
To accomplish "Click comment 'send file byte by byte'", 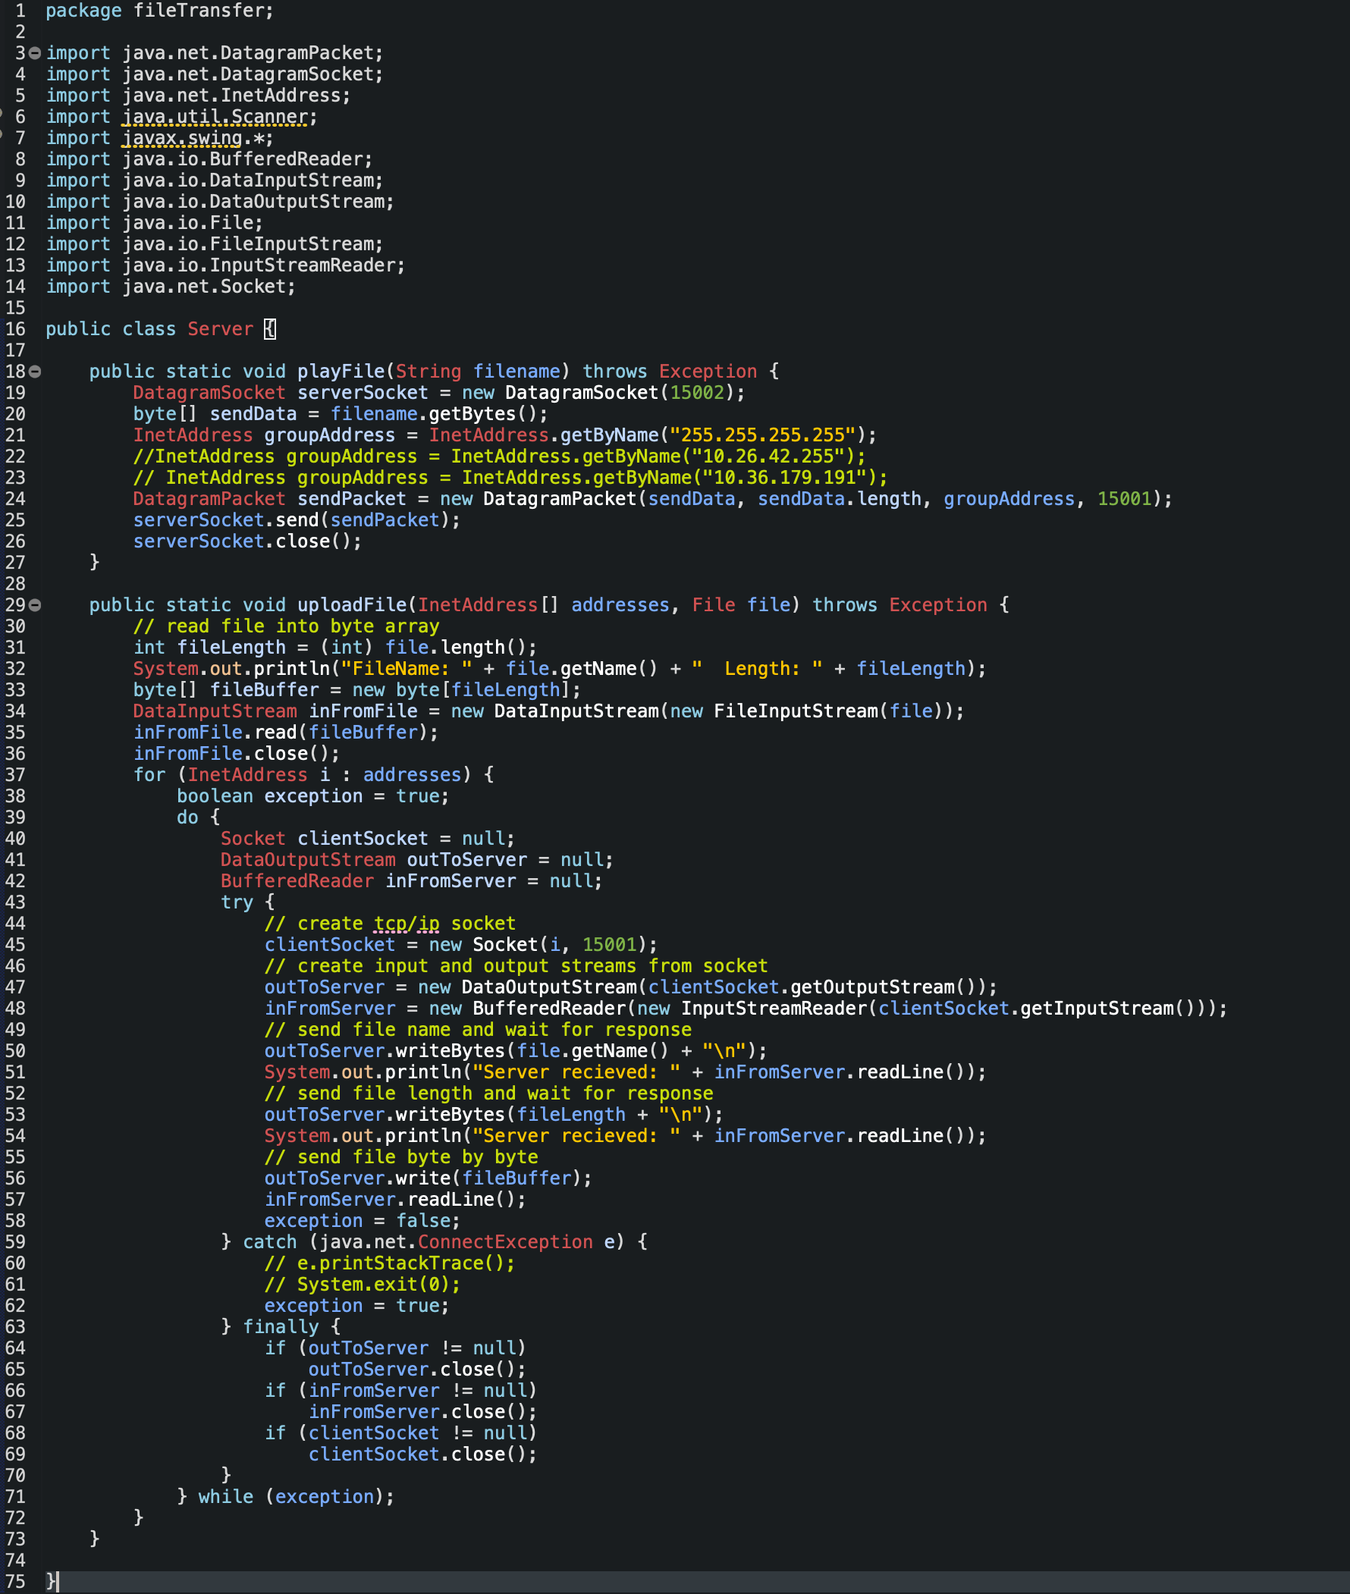I will point(401,1158).
